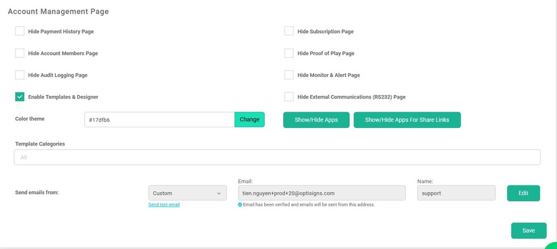Viewport: 557px width, 249px height.
Task: Click the Send test email link
Action: (x=164, y=205)
